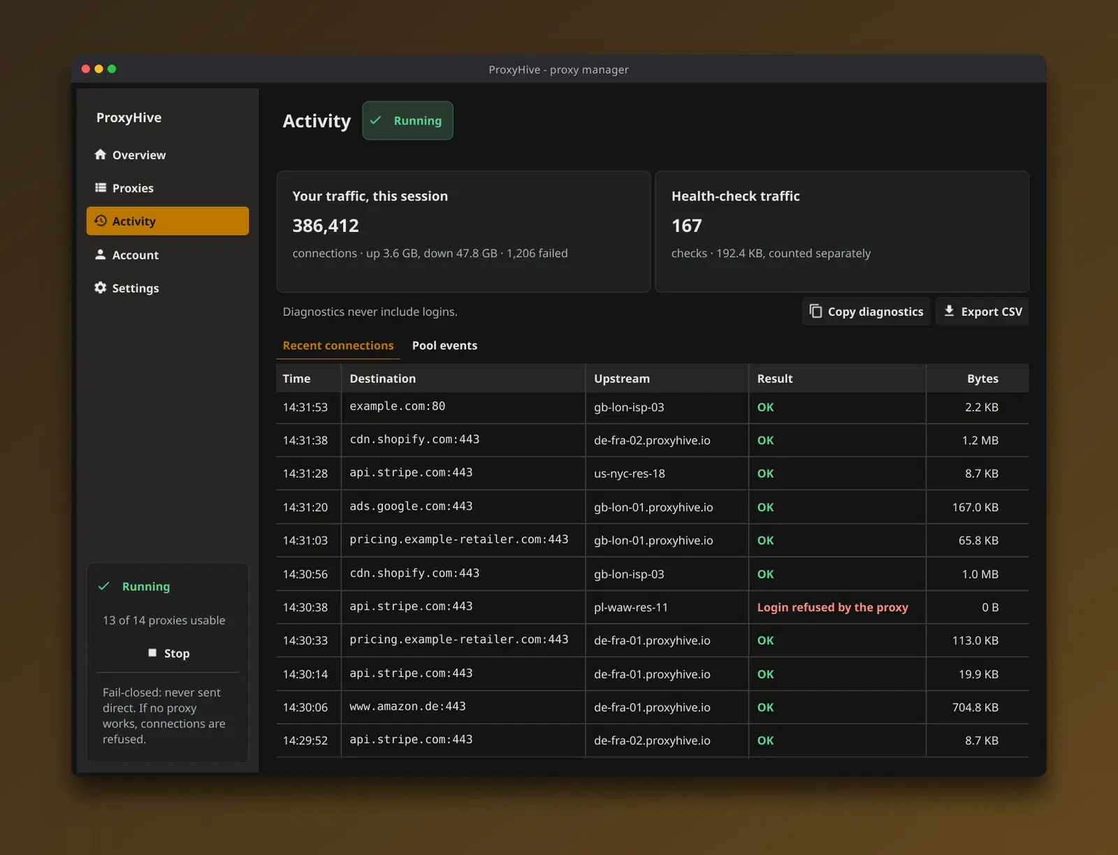Click the Fail-closed notice text in sidebar
Viewport: 1118px width, 855px height.
click(x=164, y=715)
